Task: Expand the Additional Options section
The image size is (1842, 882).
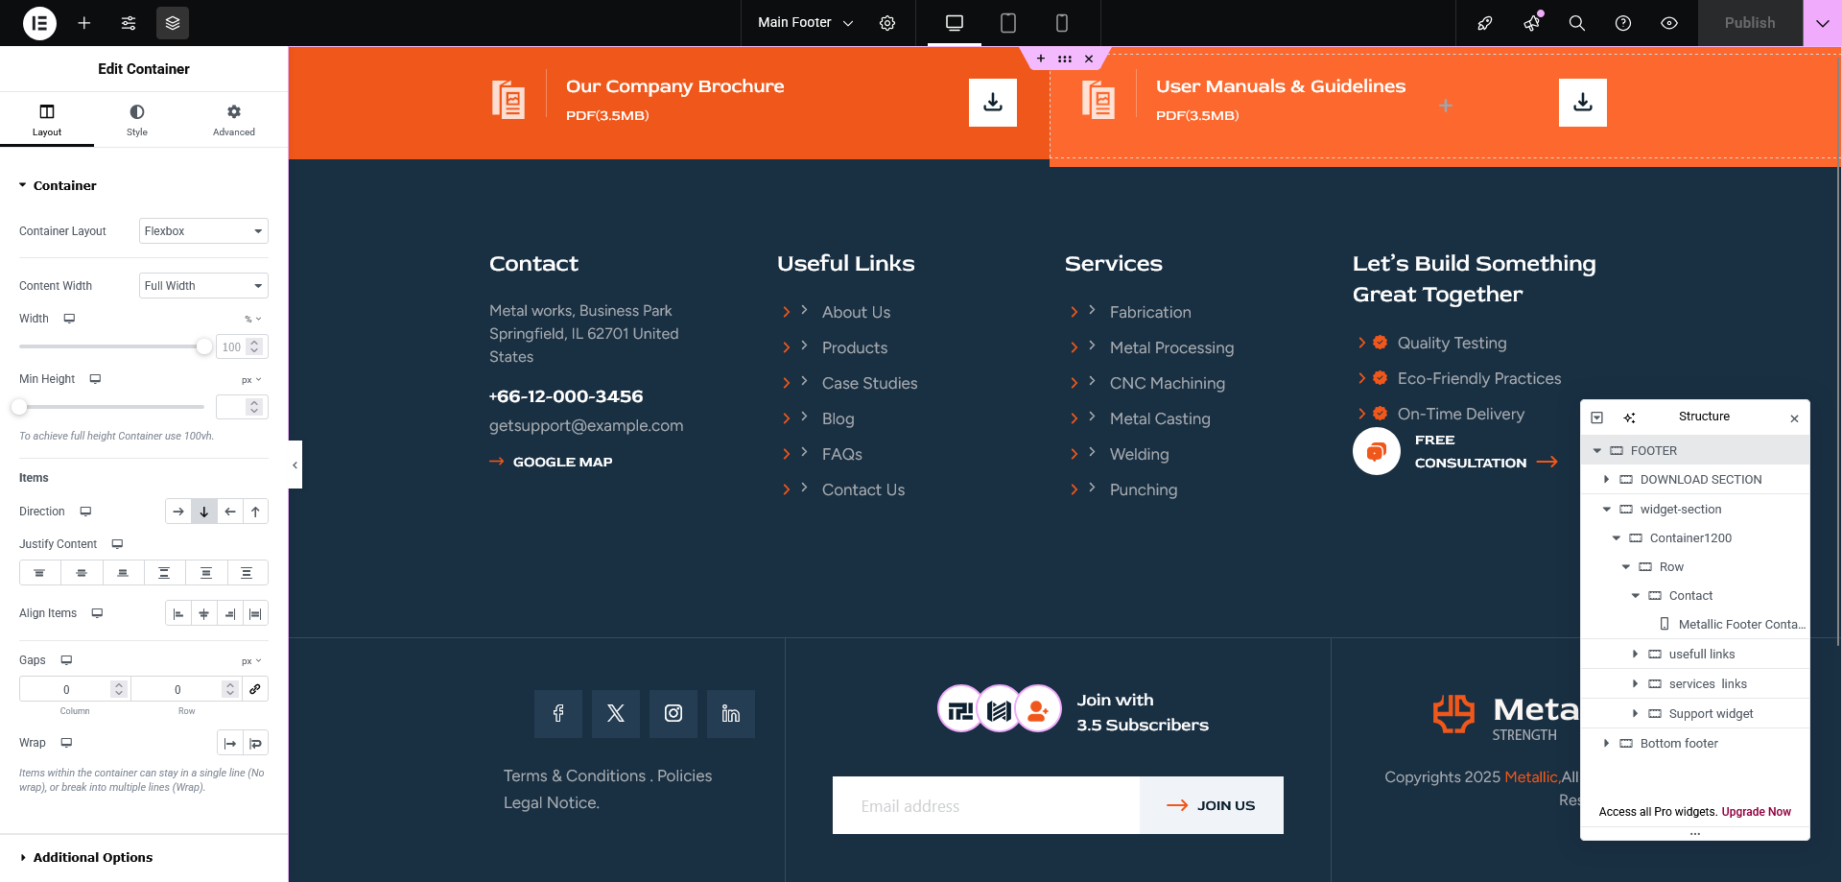Action: (x=92, y=857)
